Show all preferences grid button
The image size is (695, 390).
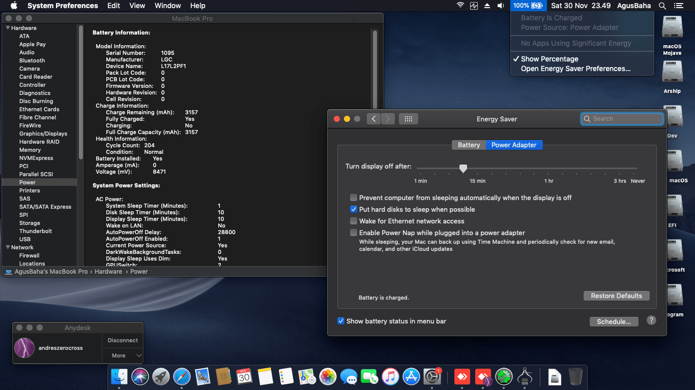(x=409, y=119)
